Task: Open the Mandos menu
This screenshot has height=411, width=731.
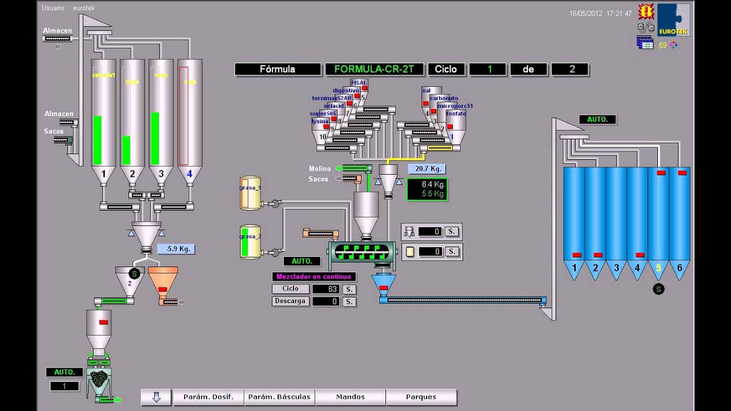Action: click(351, 397)
